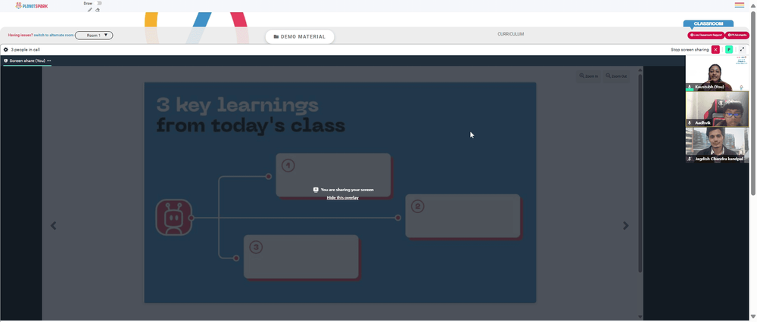Select Aadhvik video tile

tap(717, 109)
